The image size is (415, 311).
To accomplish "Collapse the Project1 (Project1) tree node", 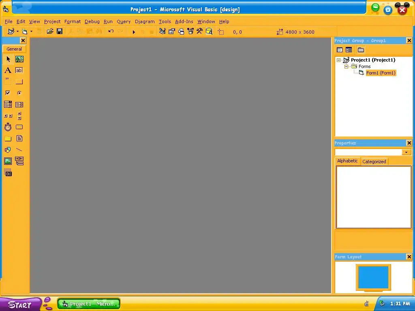I will pos(338,60).
